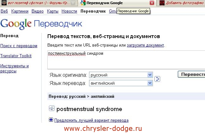Viewport: 205px width, 134px height.
Task: Select Перевод in the left sidebar
Action: pyautogui.click(x=9, y=36)
